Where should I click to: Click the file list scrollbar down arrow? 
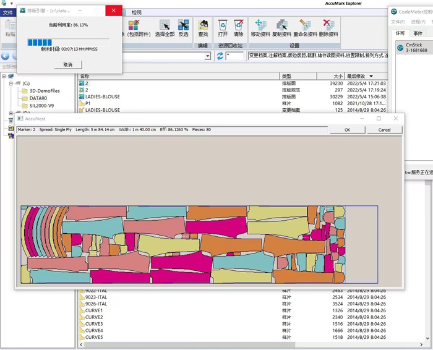pos(428,338)
